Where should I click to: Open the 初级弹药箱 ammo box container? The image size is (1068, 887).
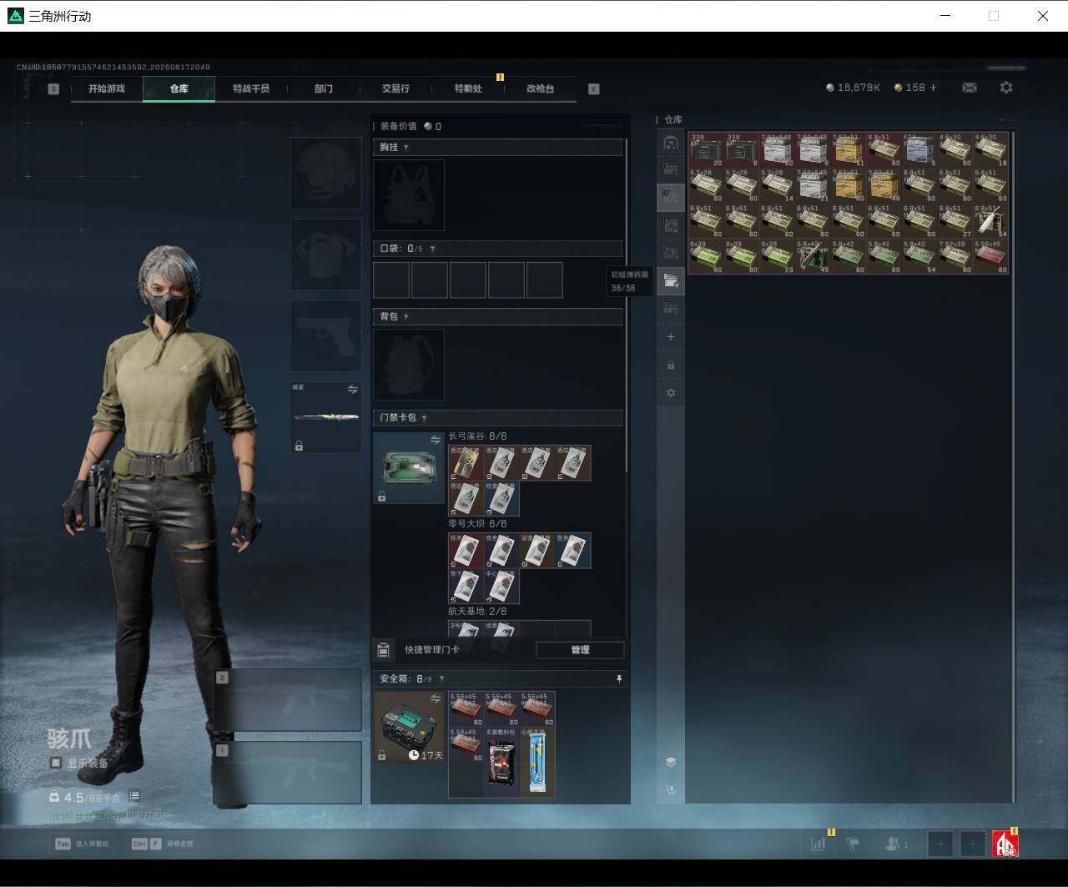tap(670, 280)
